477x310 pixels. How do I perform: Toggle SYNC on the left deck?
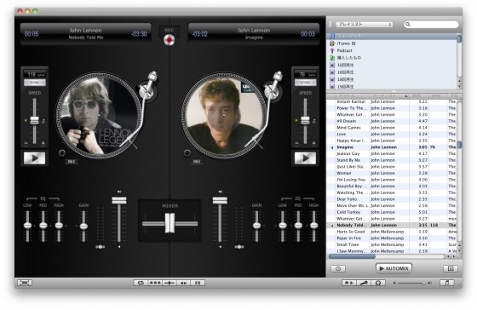[x=35, y=83]
